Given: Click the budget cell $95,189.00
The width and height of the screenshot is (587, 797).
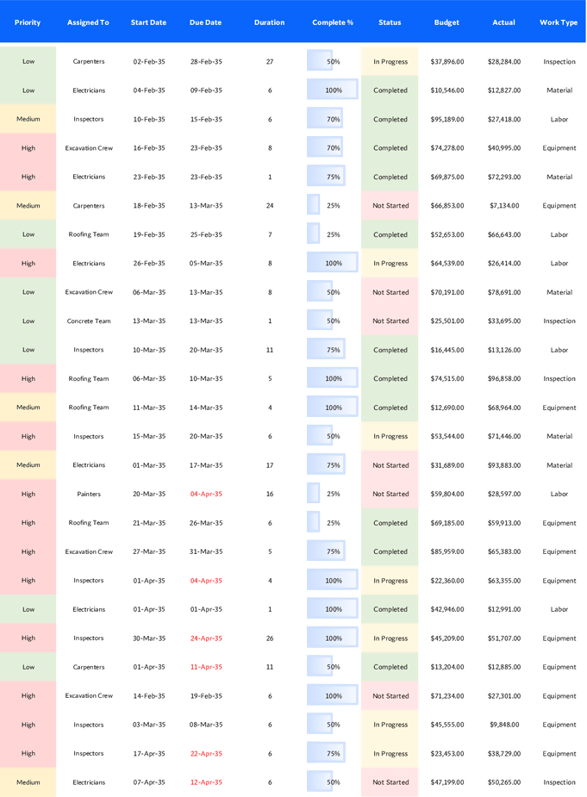Looking at the screenshot, I should [446, 120].
